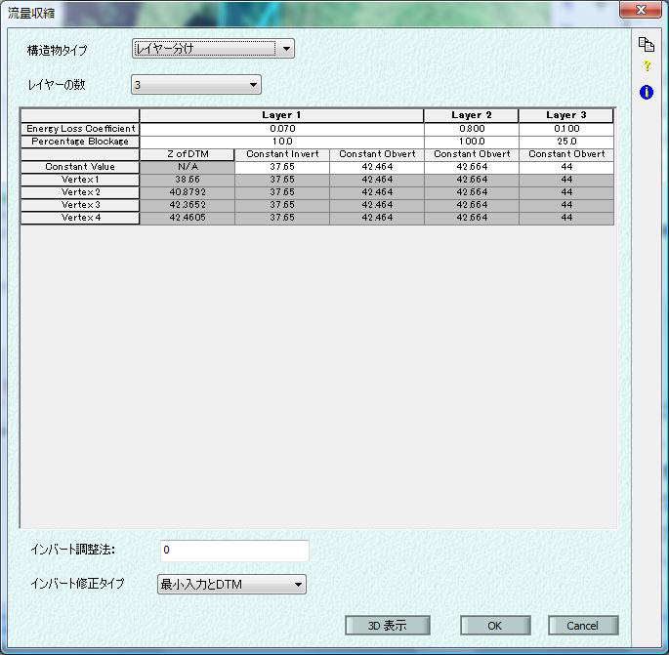Screen dimensions: 669x655
Task: Close the 流量収縮 dialog window
Action: (641, 10)
